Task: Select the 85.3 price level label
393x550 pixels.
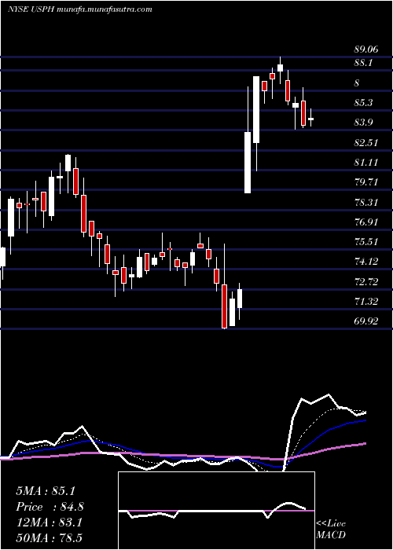Action: 363,103
